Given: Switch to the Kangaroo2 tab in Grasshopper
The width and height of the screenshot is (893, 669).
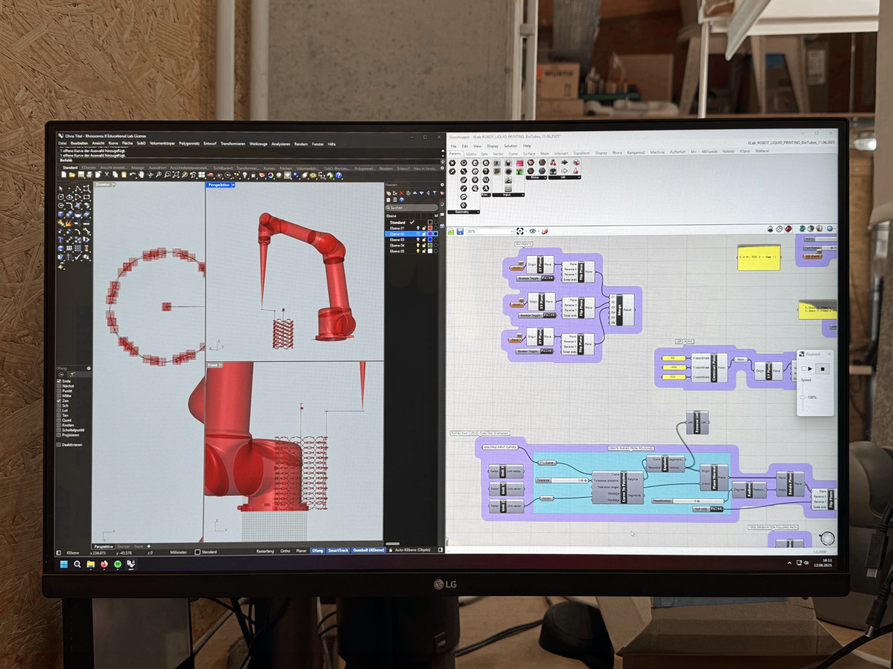Looking at the screenshot, I should 635,153.
